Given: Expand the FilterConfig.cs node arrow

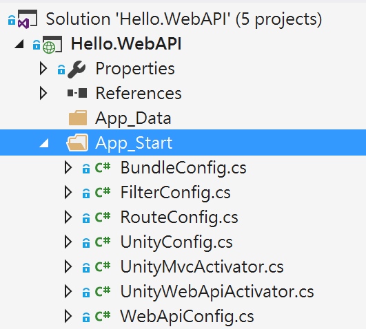Looking at the screenshot, I should tap(68, 193).
